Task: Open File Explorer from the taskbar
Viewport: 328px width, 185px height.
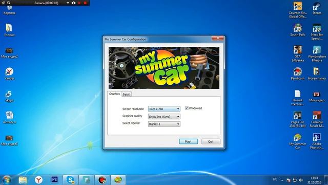Action: pos(23,180)
